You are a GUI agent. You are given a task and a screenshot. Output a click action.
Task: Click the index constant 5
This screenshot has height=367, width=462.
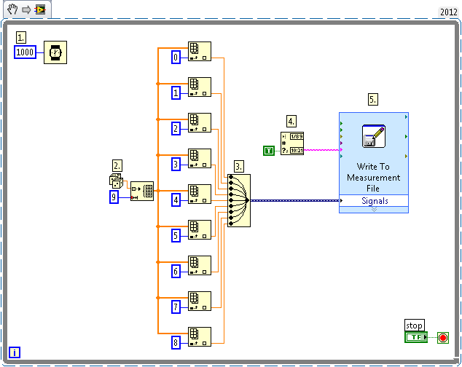[176, 235]
